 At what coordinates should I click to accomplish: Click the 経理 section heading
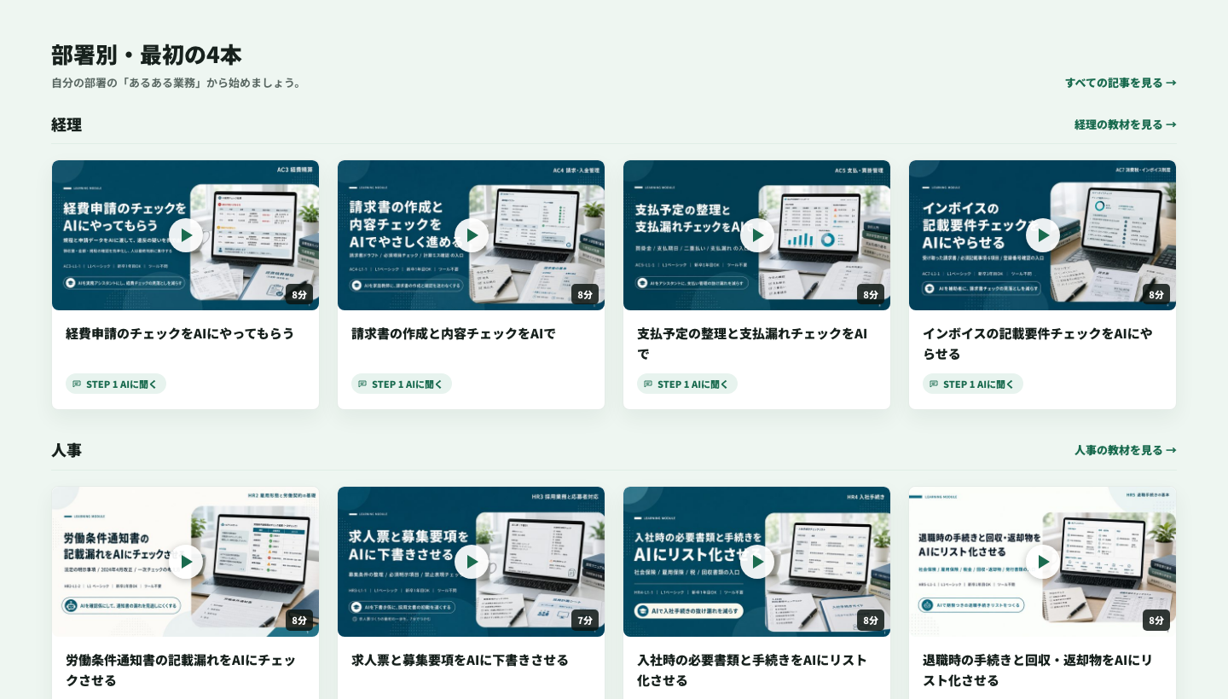click(67, 124)
